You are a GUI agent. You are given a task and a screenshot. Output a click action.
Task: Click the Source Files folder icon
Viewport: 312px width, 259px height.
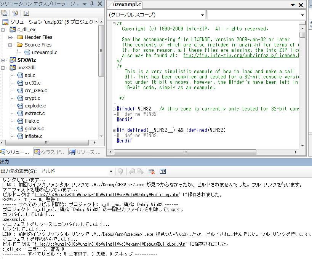[x=20, y=45]
